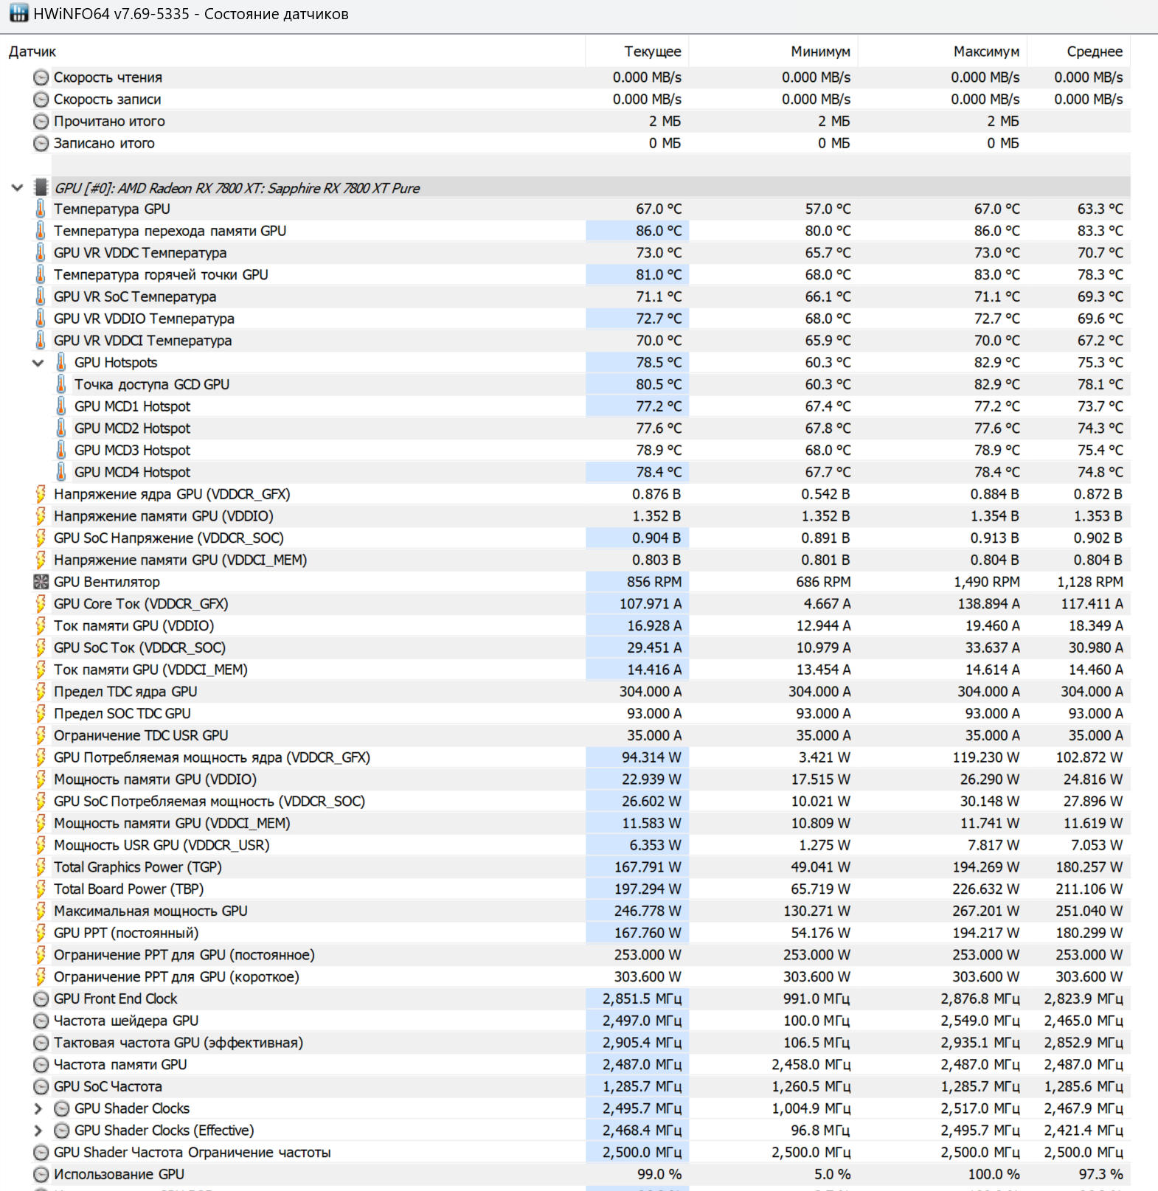Screen dimensions: 1158x1191
Task: Click thermometer icon for Температура горячей точки GPU
Action: (x=41, y=275)
